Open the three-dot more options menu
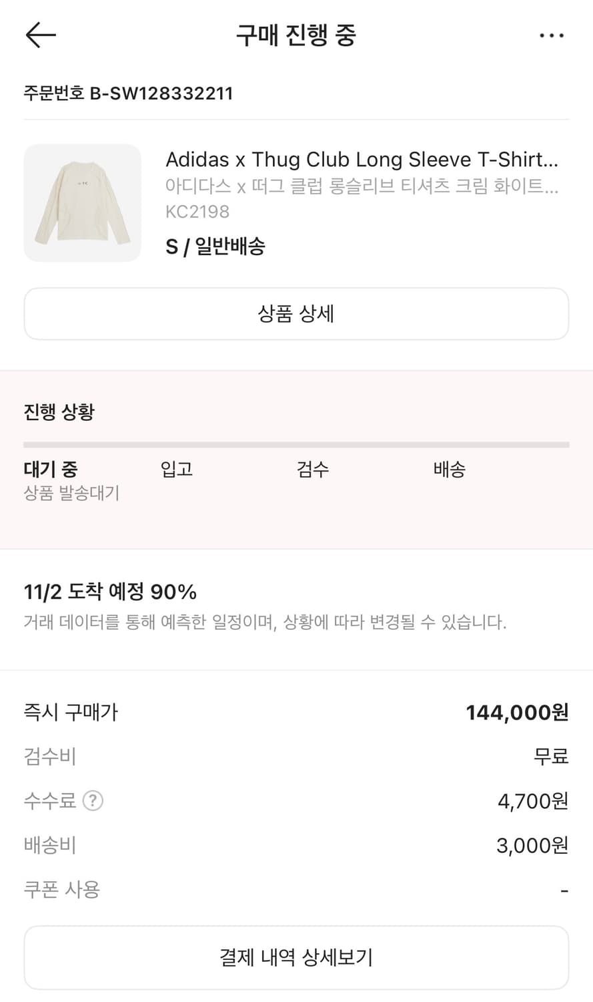 click(552, 35)
